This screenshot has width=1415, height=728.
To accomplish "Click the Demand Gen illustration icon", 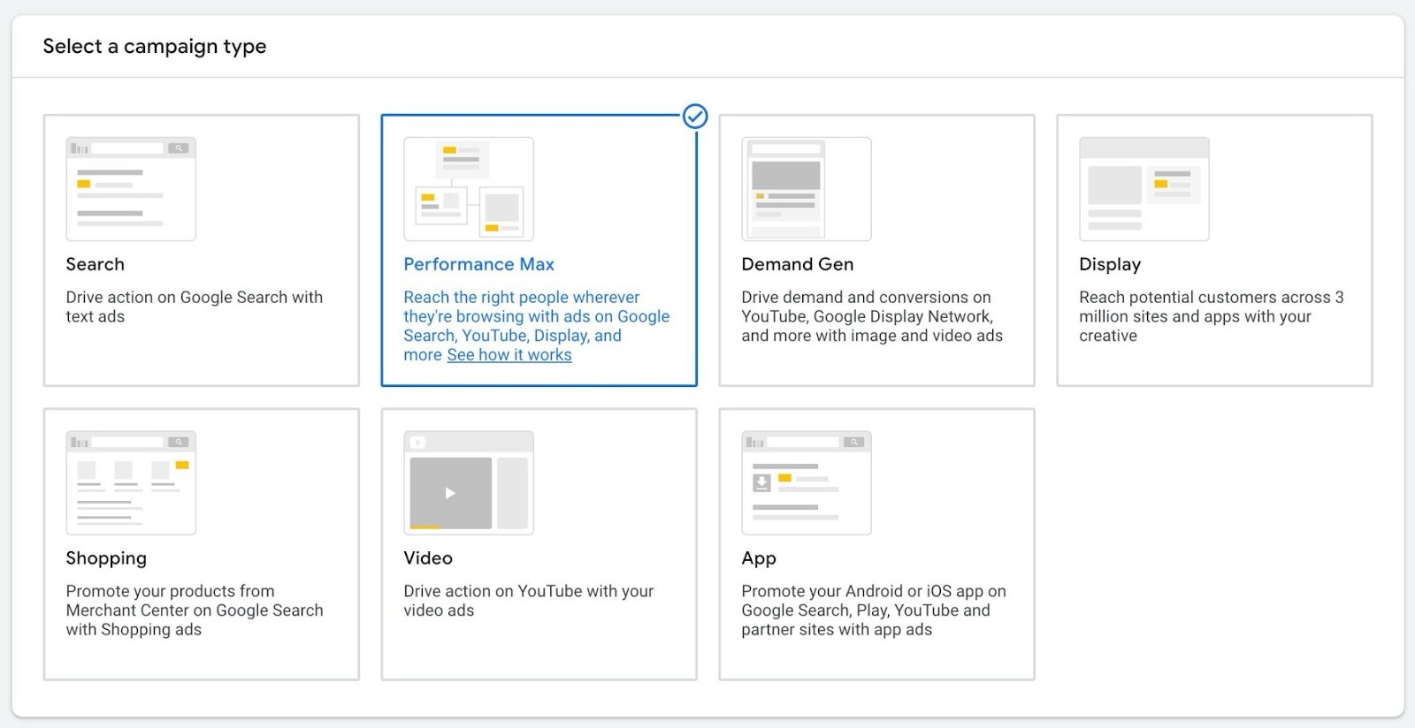I will [807, 189].
